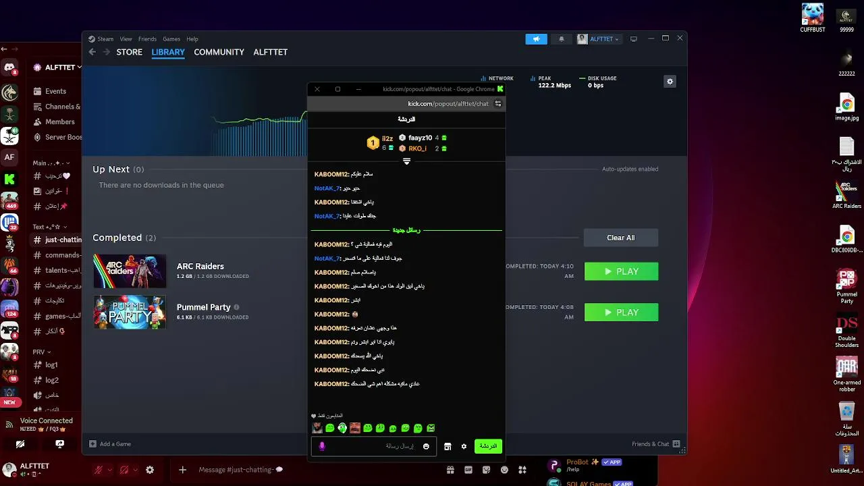Open the AF server icon in Discord
864x486 pixels.
tap(9, 157)
